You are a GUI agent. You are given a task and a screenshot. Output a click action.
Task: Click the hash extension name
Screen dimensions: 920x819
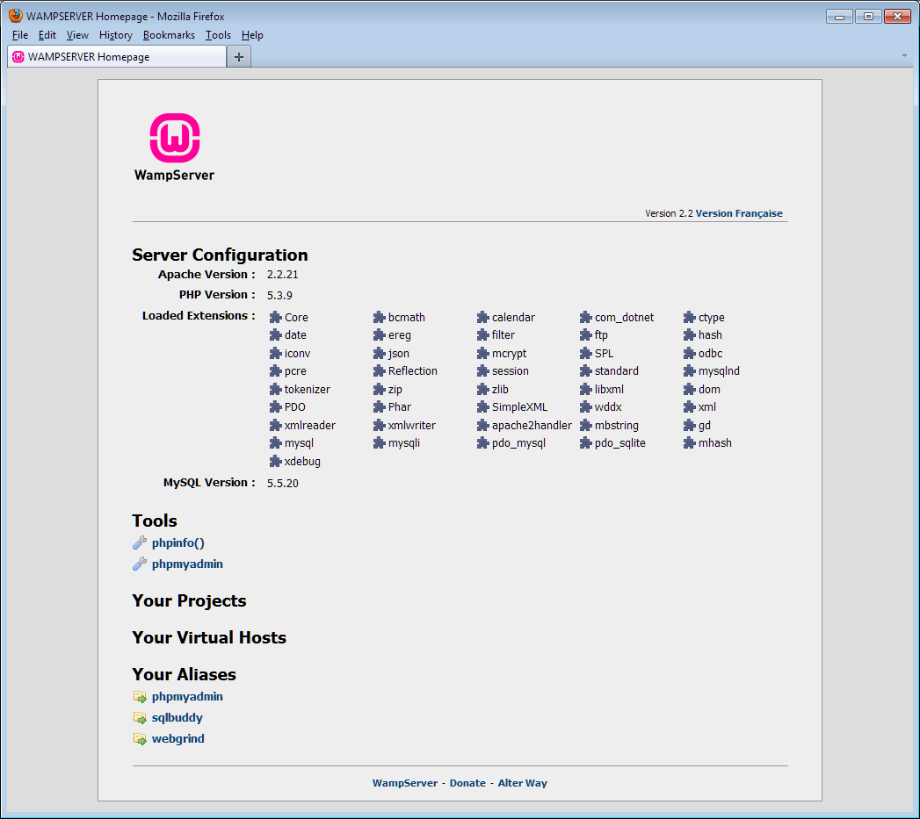[711, 335]
